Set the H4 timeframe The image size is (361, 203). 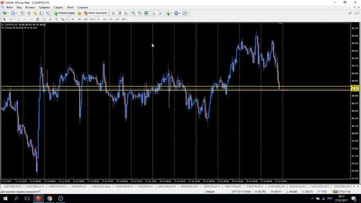(104, 19)
